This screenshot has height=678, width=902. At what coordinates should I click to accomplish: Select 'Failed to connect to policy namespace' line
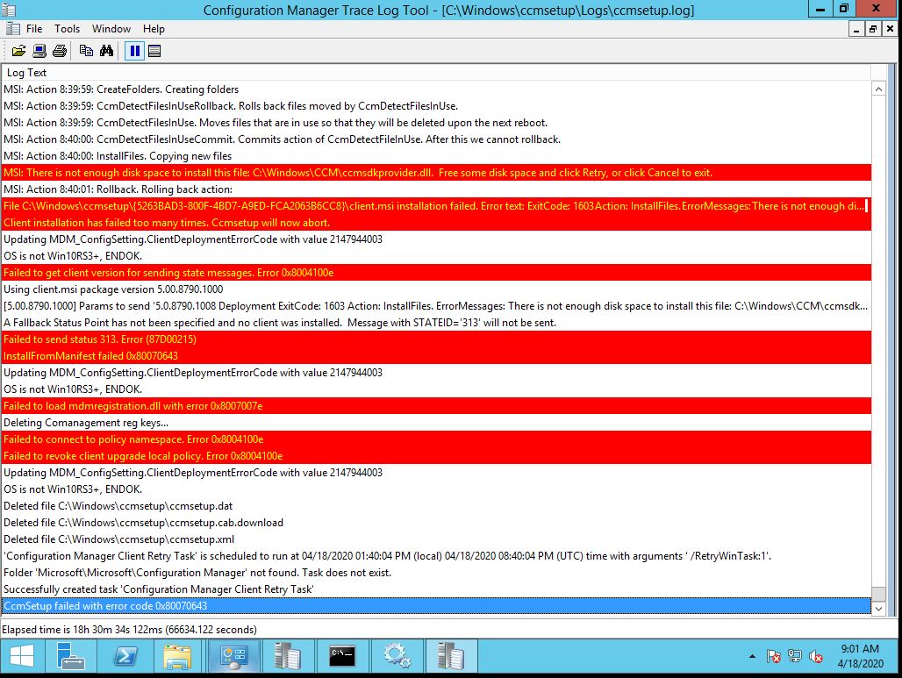point(436,439)
